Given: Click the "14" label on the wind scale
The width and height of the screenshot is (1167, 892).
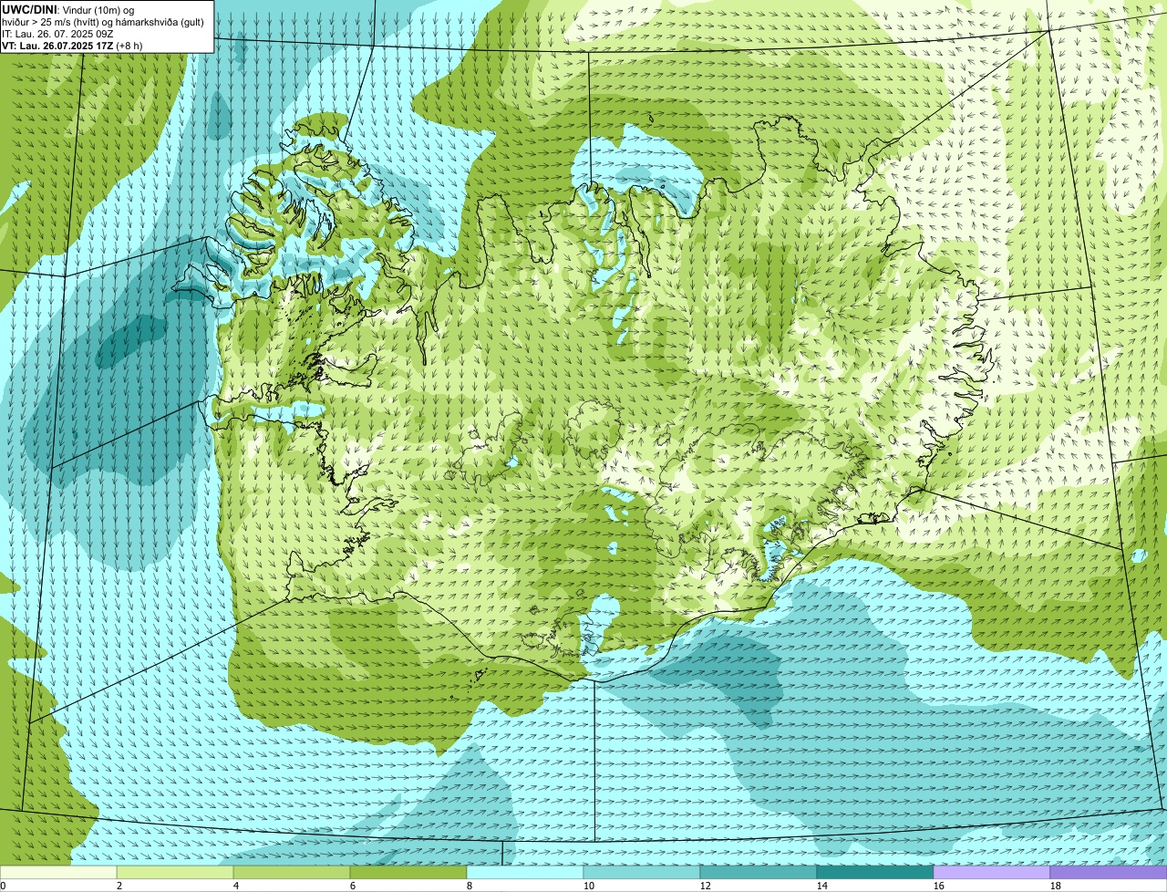Looking at the screenshot, I should coord(822,886).
